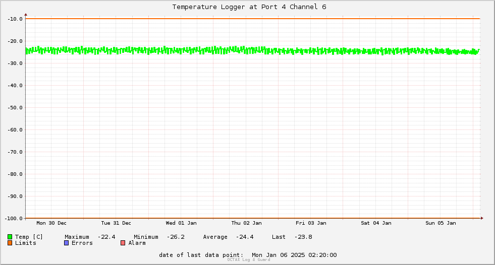
Task: Click the -10.0 y-axis label
Action: coord(15,19)
